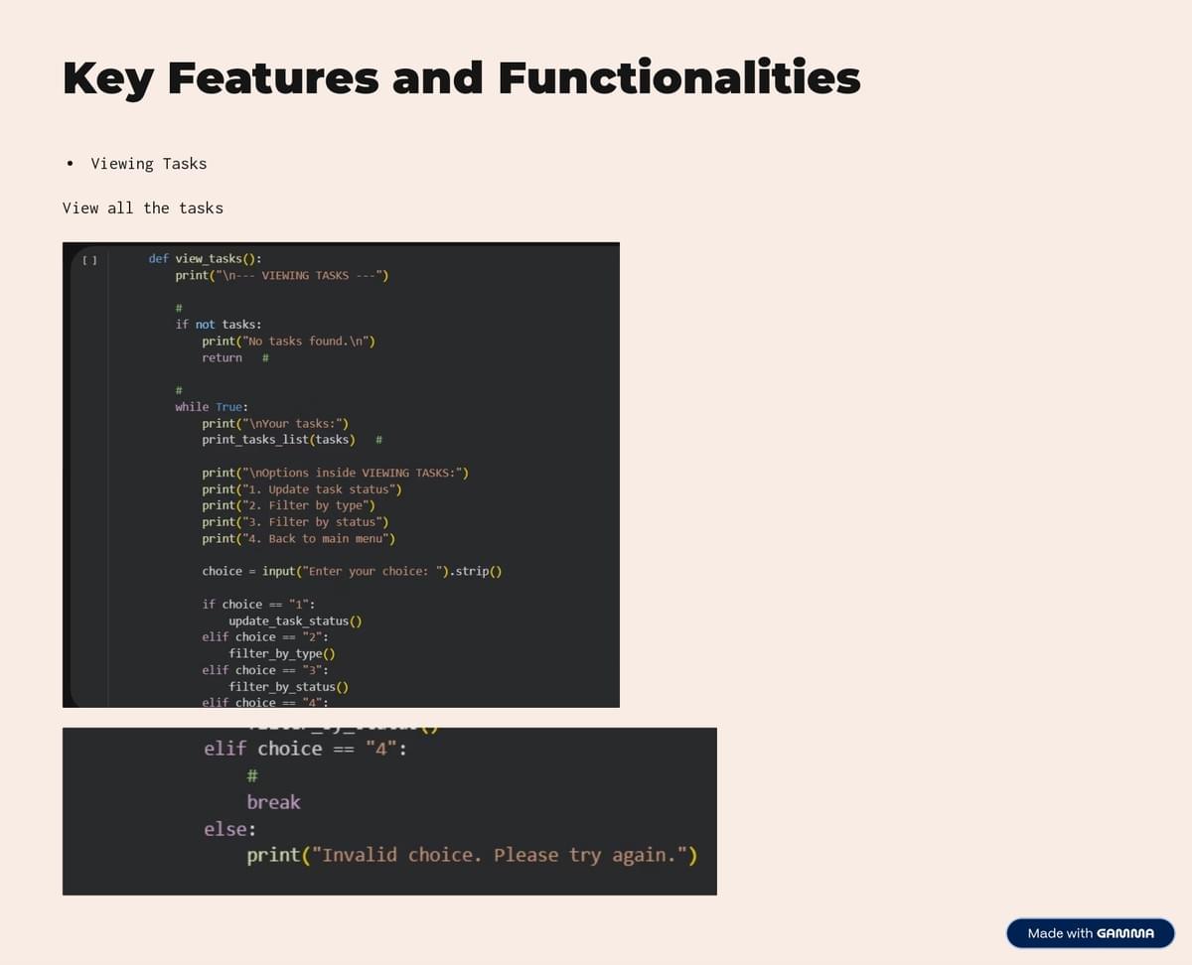This screenshot has width=1192, height=965.
Task: Click the "4. Back to main menu" print line
Action: 298,539
